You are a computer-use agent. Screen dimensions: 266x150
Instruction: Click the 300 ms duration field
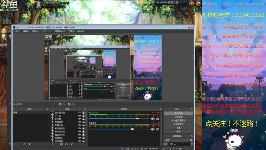(x=180, y=144)
